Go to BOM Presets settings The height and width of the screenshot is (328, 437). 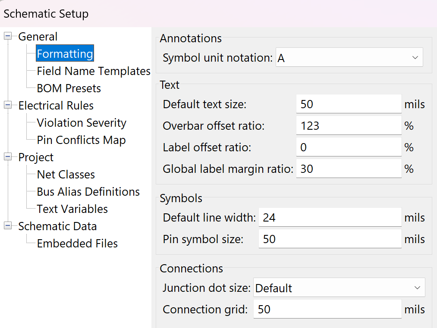click(69, 88)
